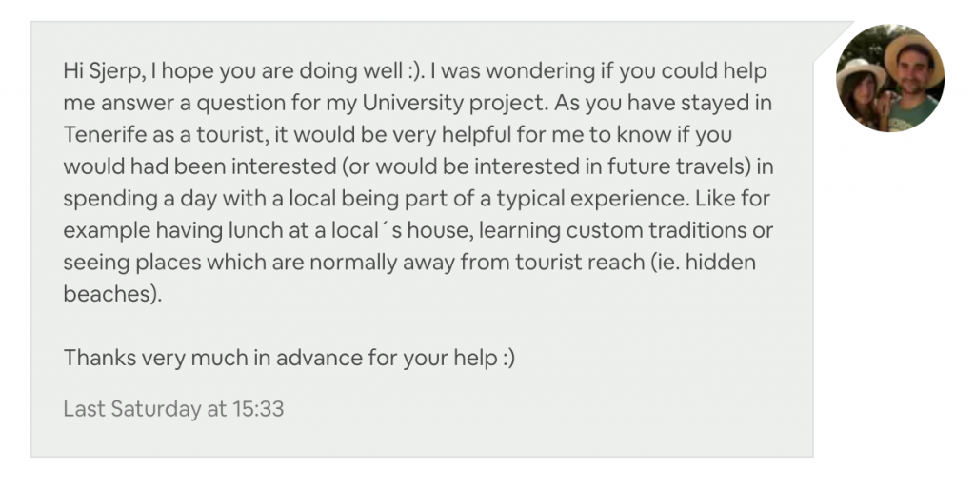Click the word "wondering" in first line
975x488 pixels.
click(541, 71)
